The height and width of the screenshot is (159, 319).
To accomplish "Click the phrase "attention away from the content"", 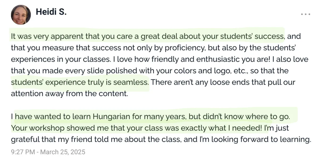I will (x=70, y=94).
